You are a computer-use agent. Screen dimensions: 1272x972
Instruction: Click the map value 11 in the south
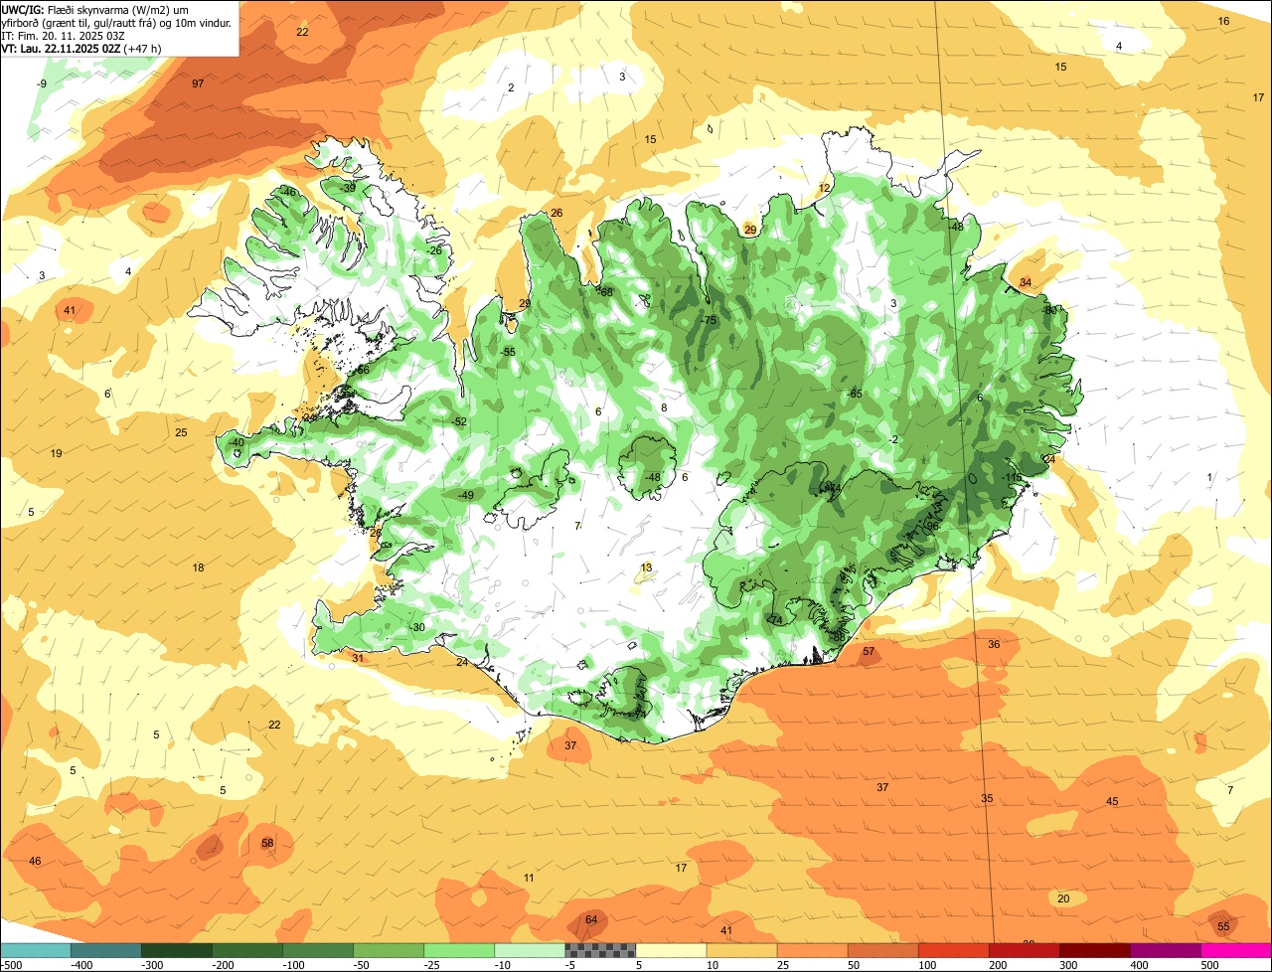(x=529, y=878)
